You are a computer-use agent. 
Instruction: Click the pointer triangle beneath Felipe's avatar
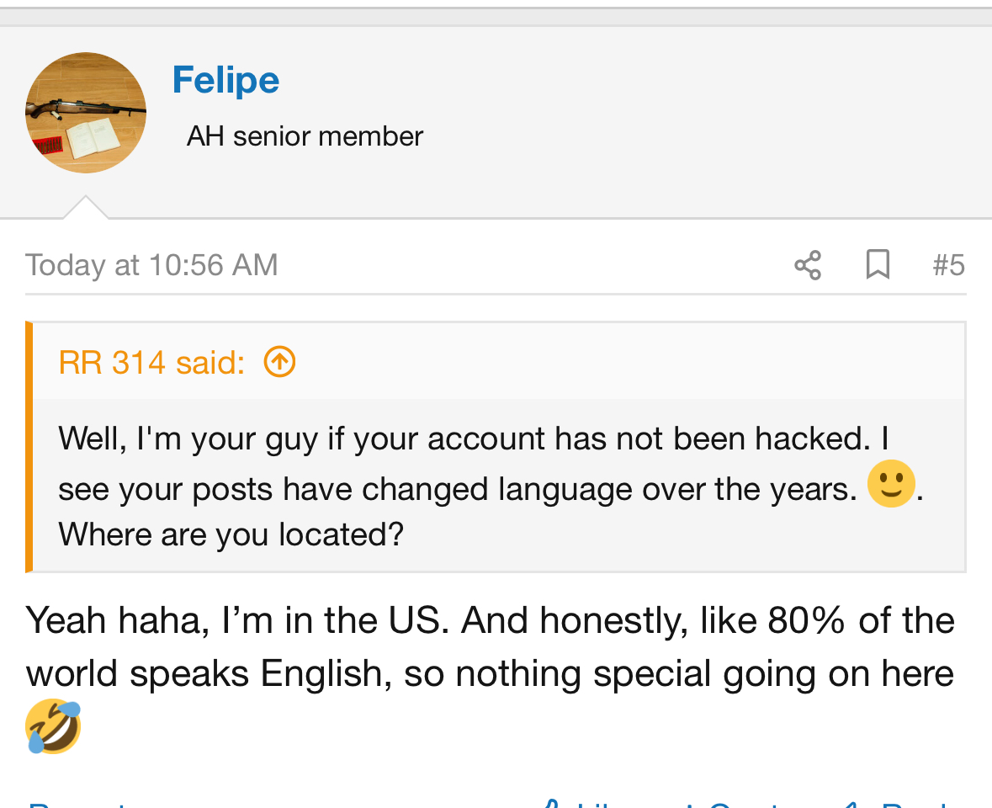[x=86, y=208]
